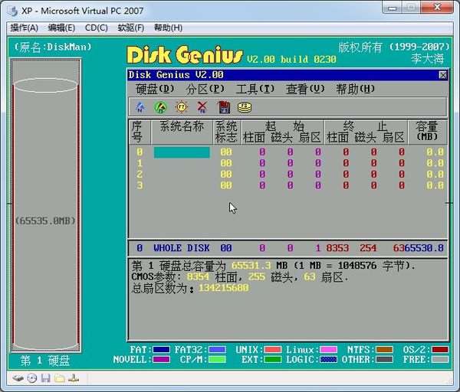Screen dimensions: 460x392
Task: Click the ending head value 254
Action: (368, 248)
